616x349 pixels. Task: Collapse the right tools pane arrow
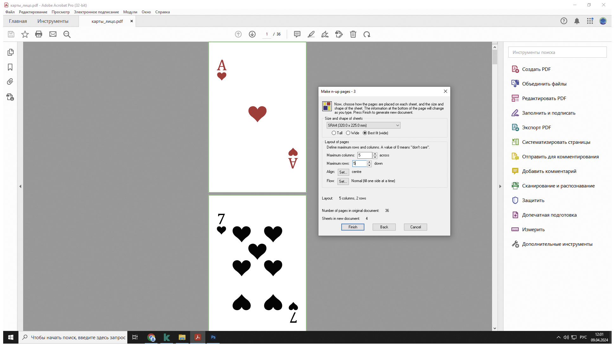[x=500, y=187]
